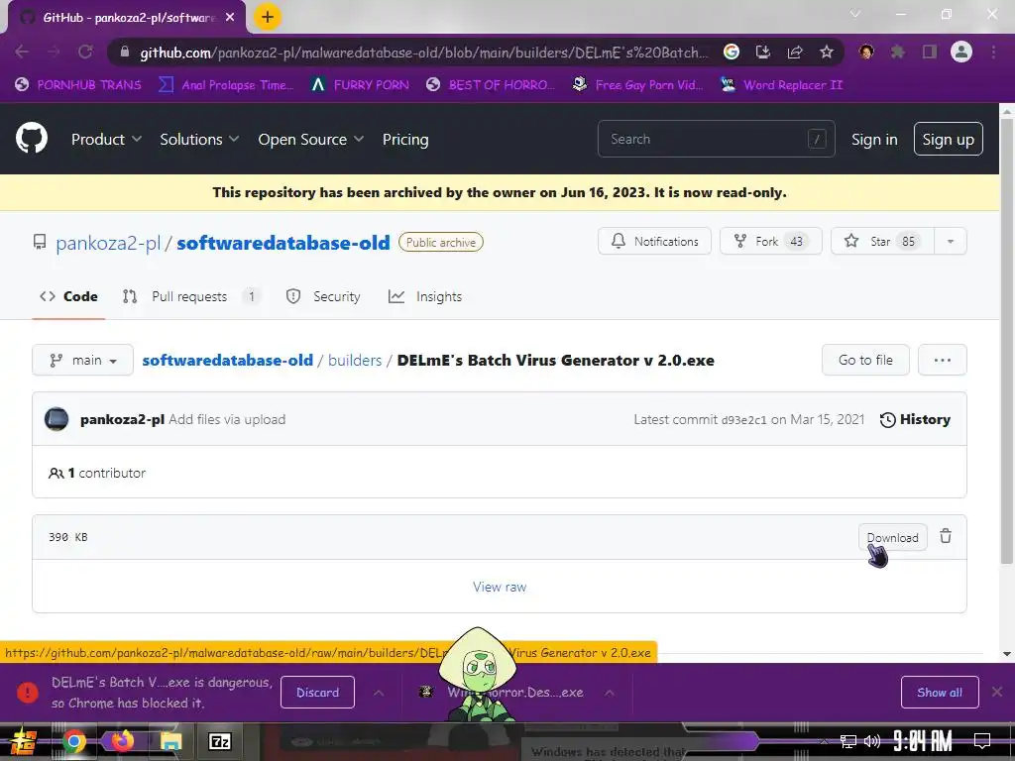
Task: Open File Explorer from the taskbar
Action: [x=170, y=741]
